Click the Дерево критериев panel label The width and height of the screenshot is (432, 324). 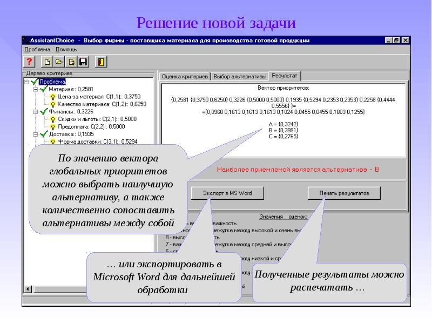[49, 73]
